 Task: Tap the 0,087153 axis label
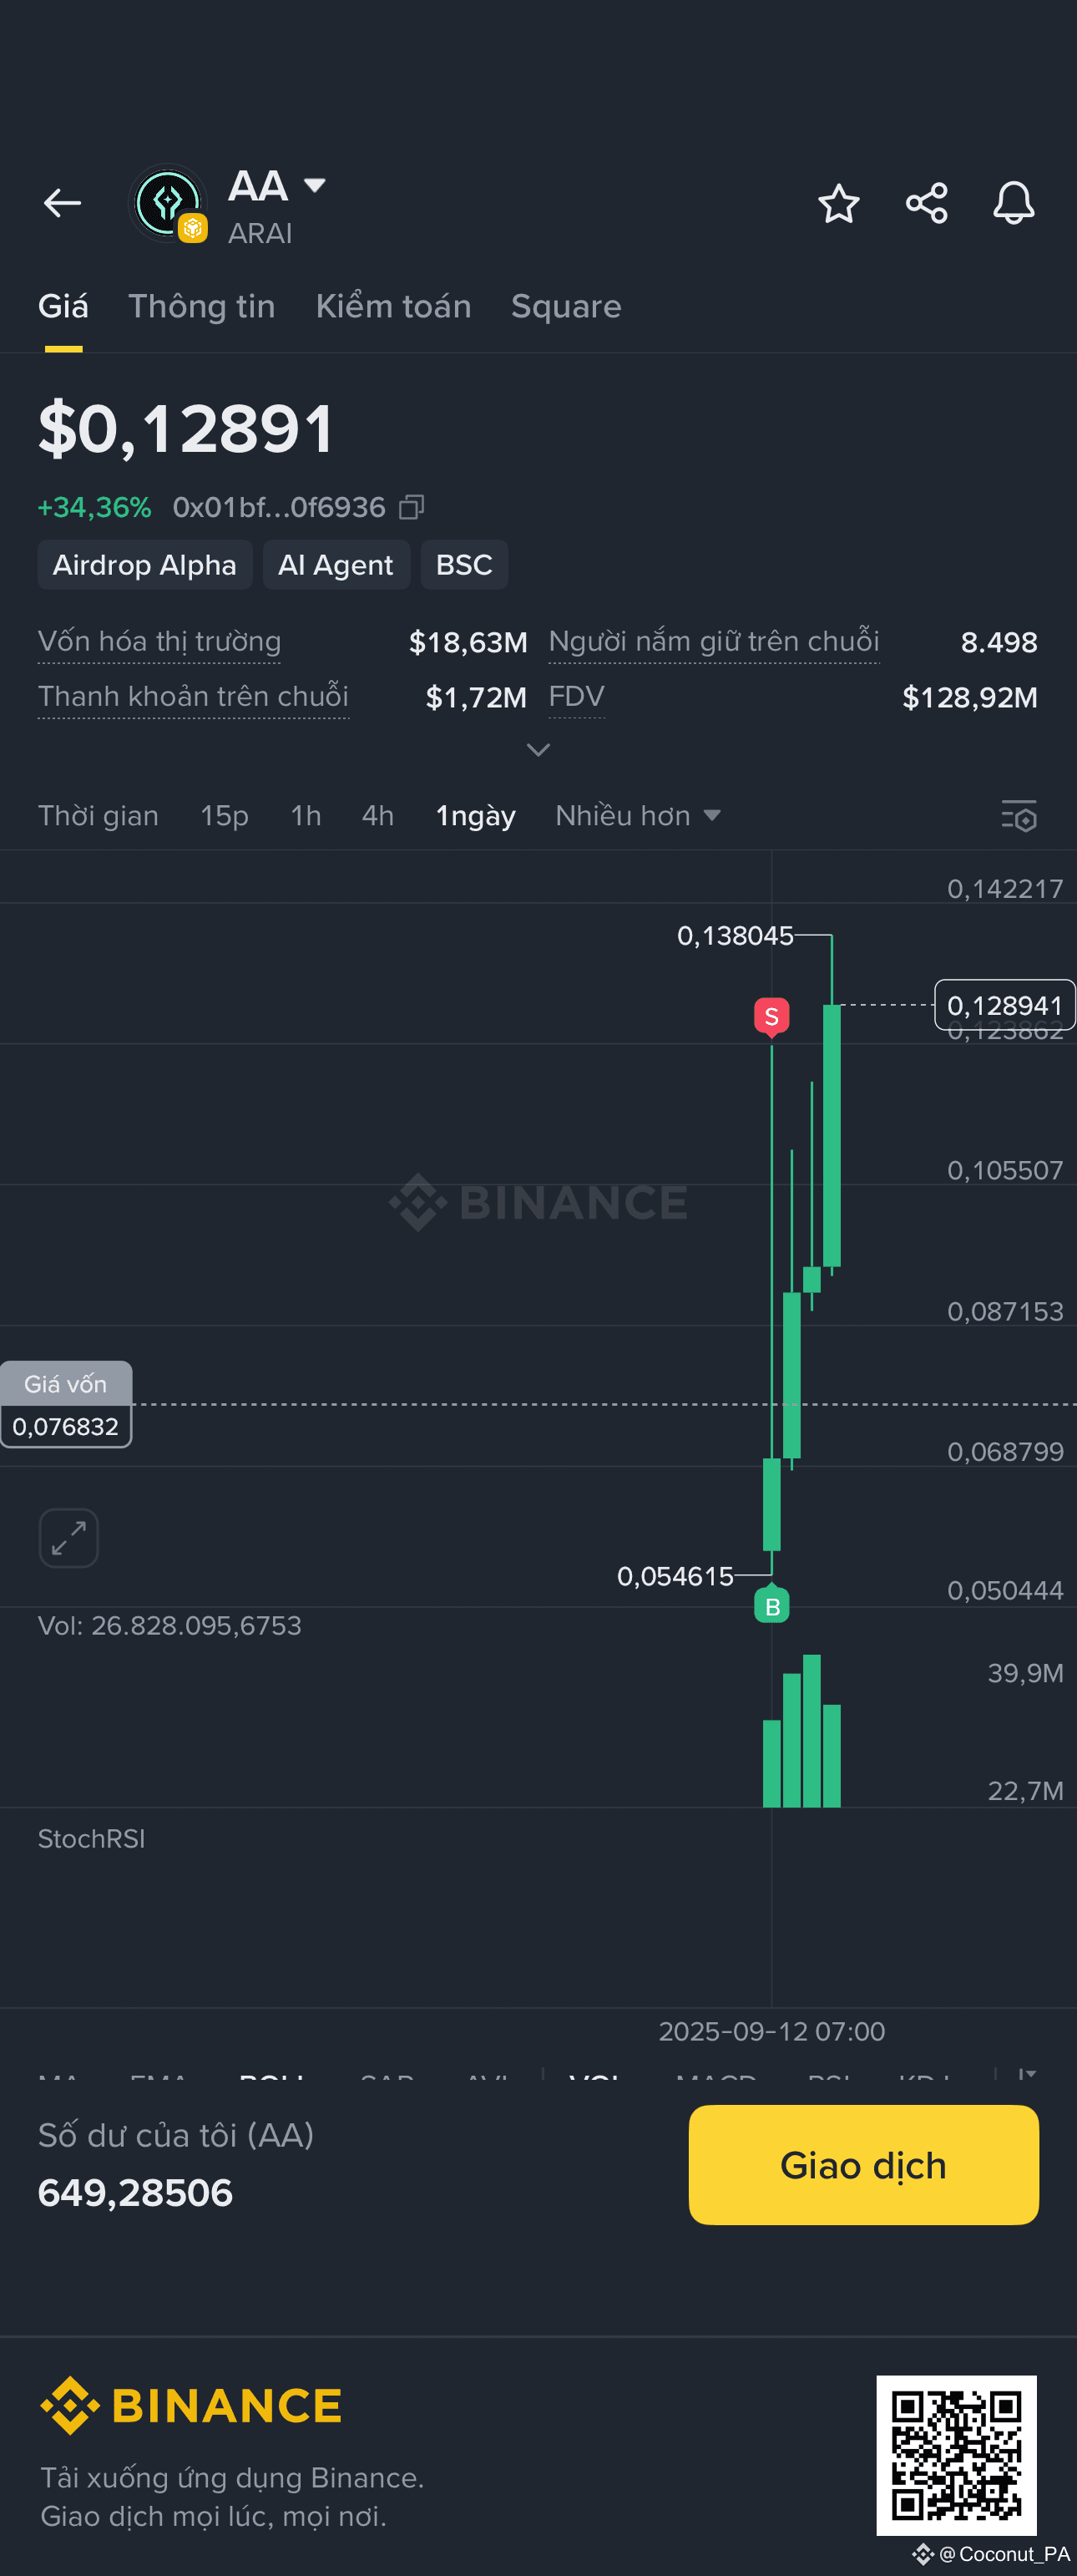(x=1005, y=1312)
